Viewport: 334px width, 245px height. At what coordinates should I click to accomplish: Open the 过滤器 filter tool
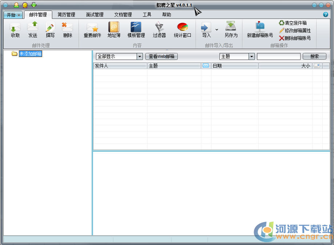tap(159, 28)
